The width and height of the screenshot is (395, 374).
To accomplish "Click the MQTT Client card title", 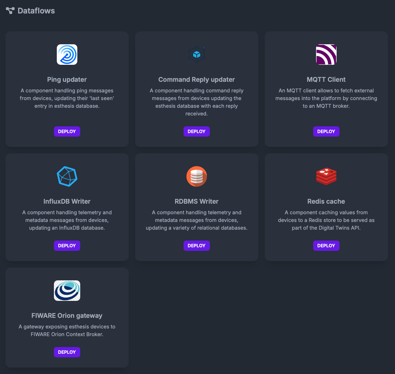I will pyautogui.click(x=326, y=80).
